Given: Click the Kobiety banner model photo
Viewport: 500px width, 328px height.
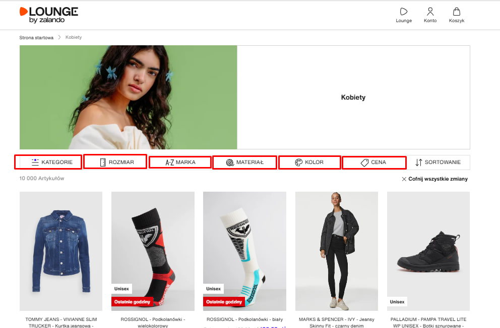Looking at the screenshot, I should click(x=129, y=98).
